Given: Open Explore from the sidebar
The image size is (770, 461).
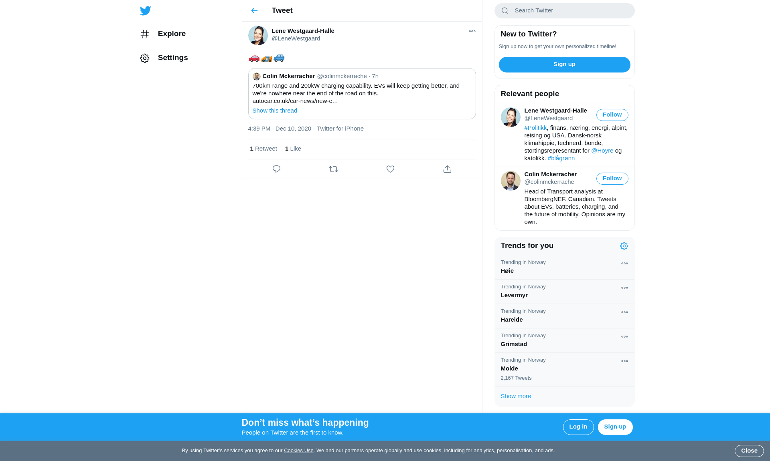Looking at the screenshot, I should [x=163, y=34].
